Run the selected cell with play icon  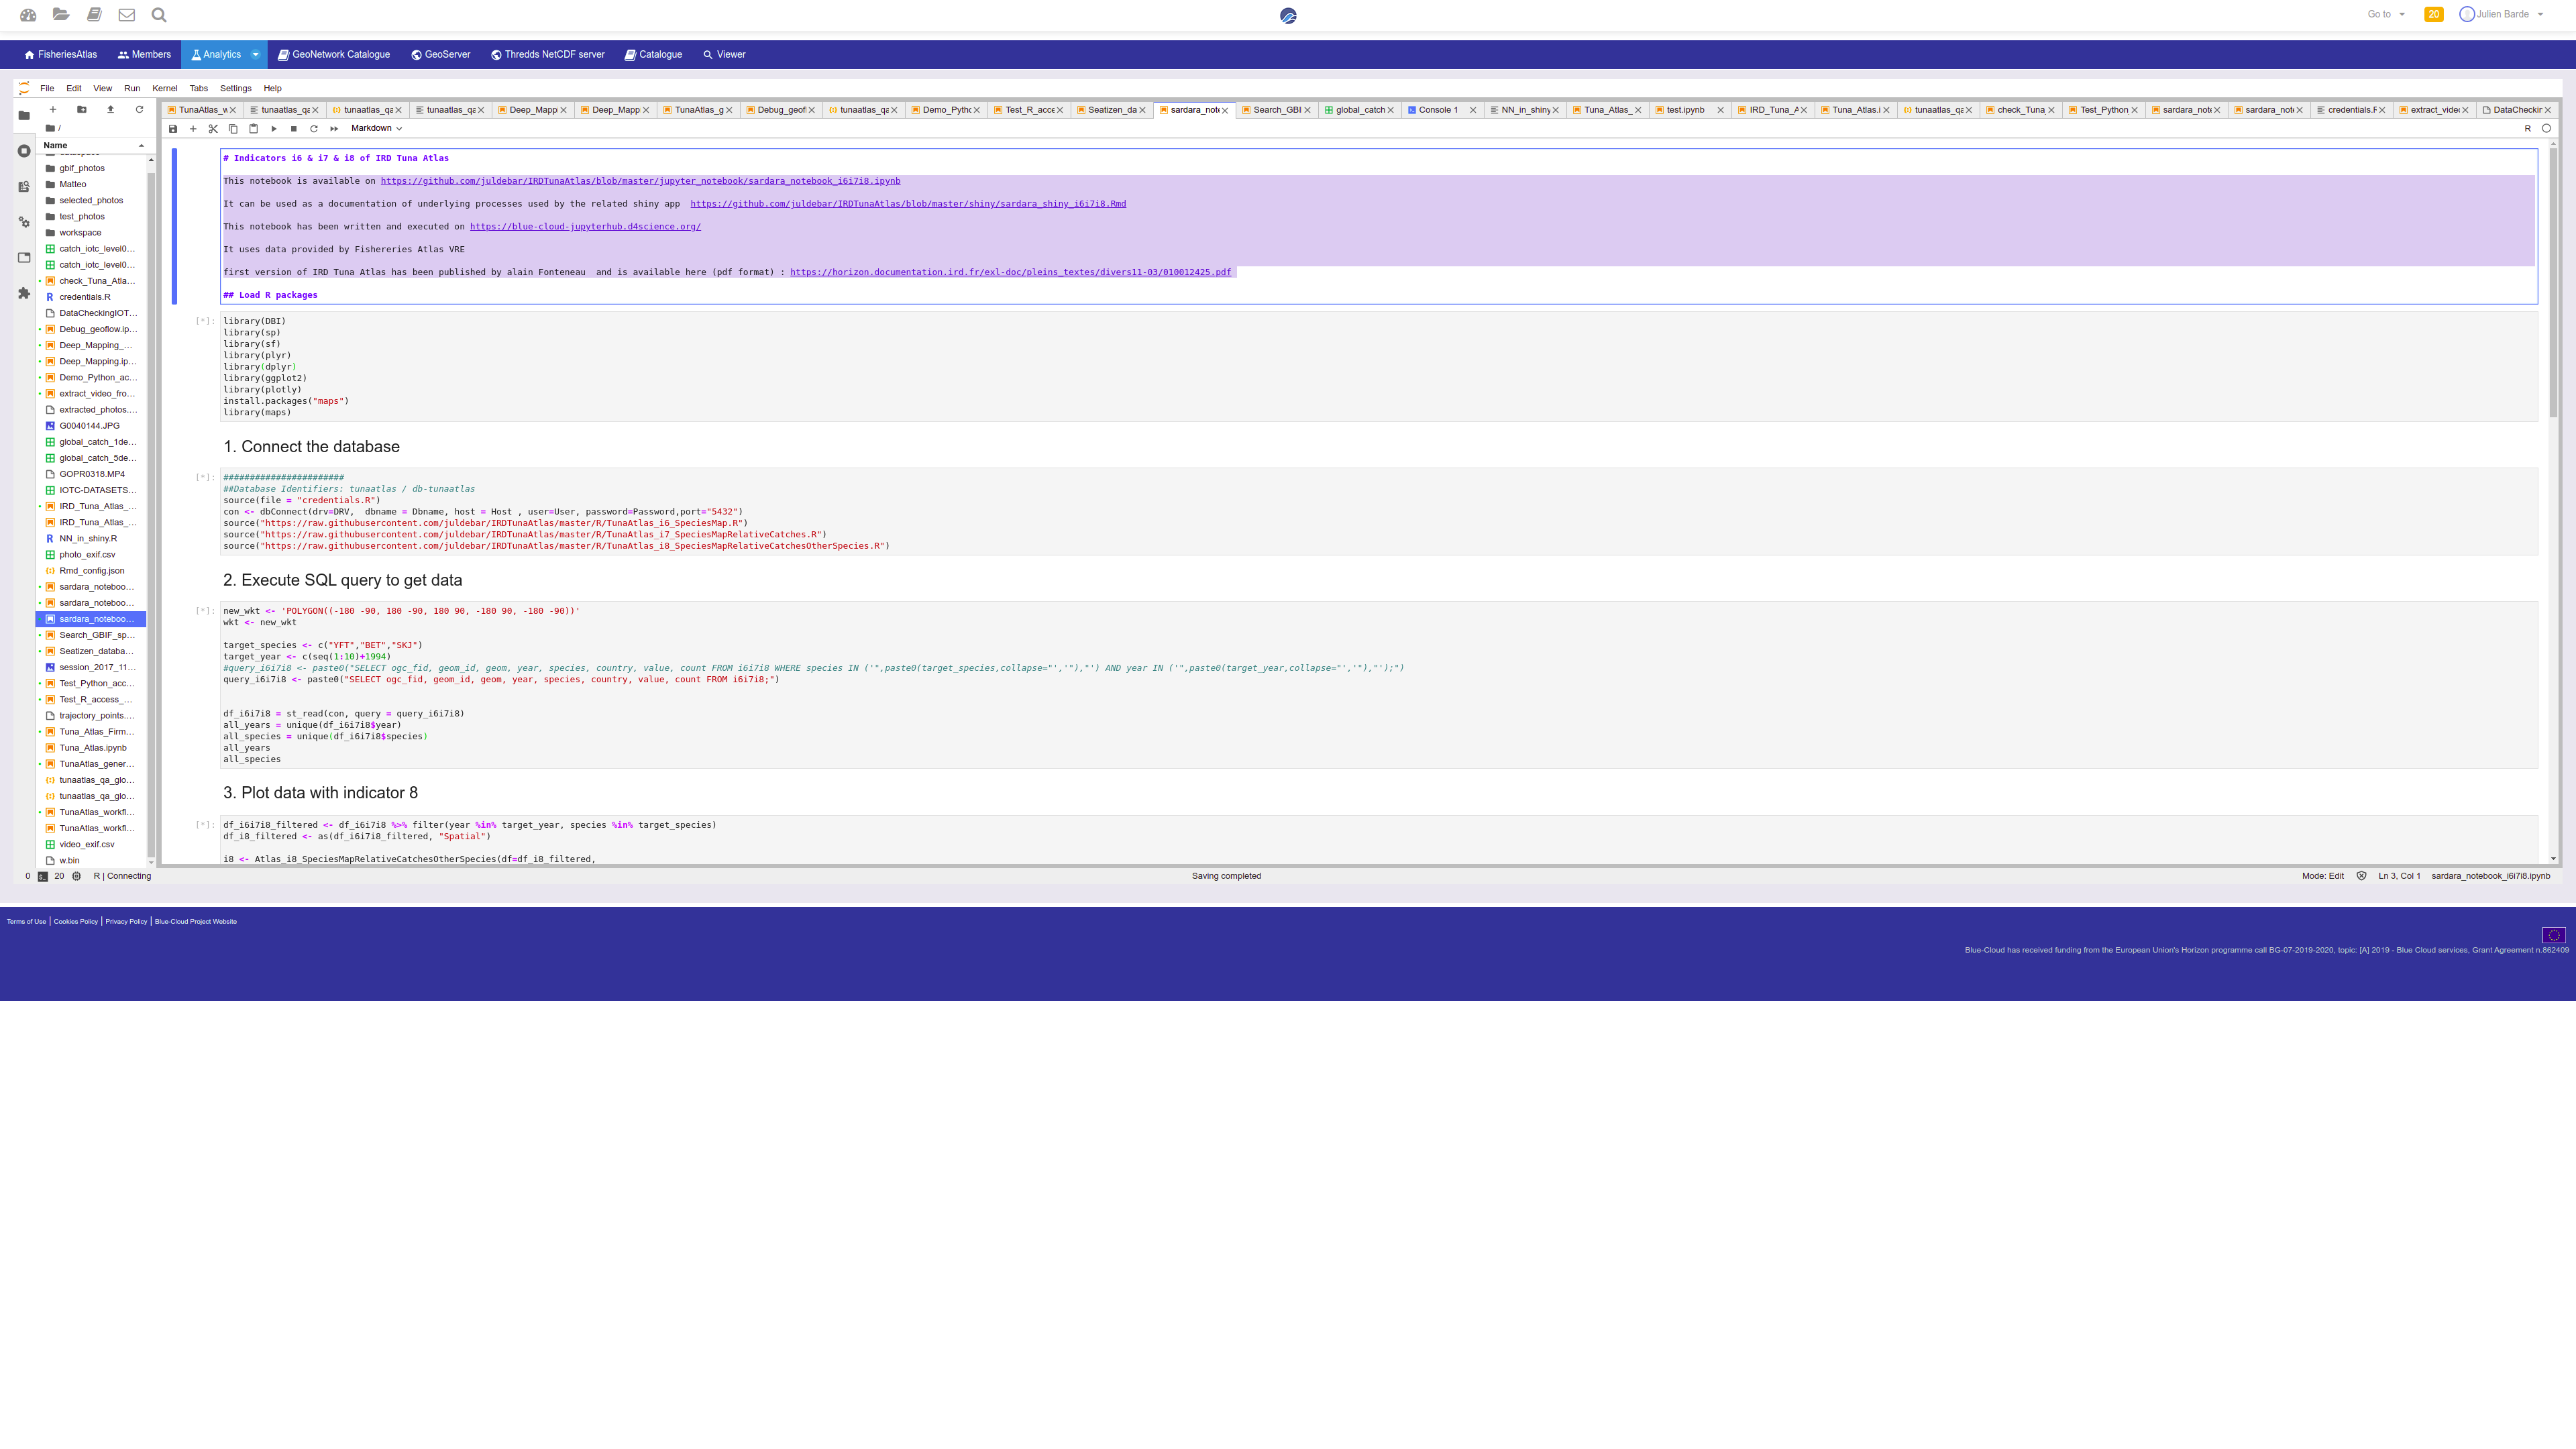(274, 128)
